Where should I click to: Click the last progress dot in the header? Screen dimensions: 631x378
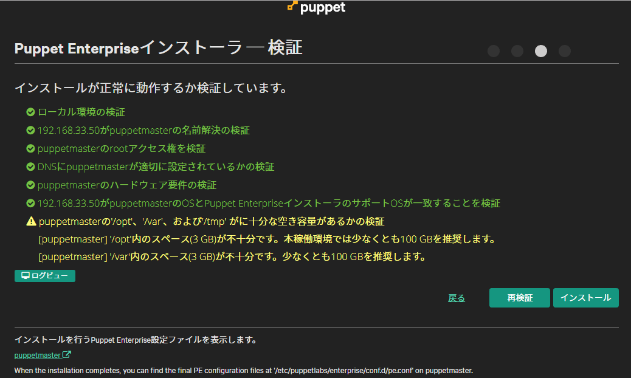click(565, 51)
